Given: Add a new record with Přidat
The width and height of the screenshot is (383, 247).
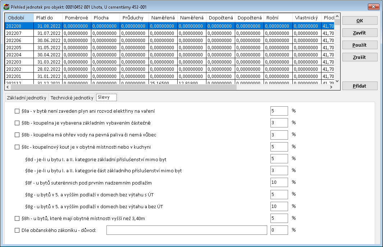Looking at the screenshot, I should (359, 86).
